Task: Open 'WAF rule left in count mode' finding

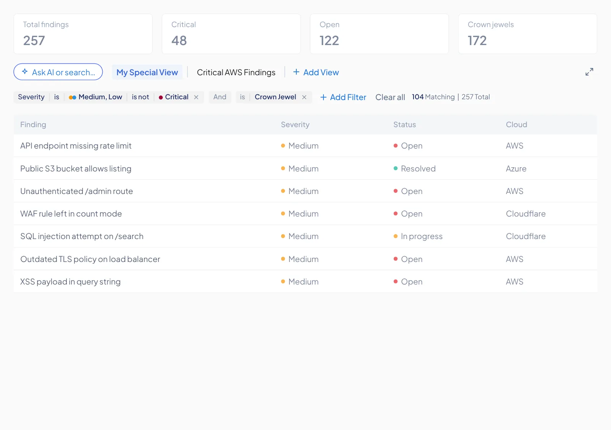Action: pos(305,213)
